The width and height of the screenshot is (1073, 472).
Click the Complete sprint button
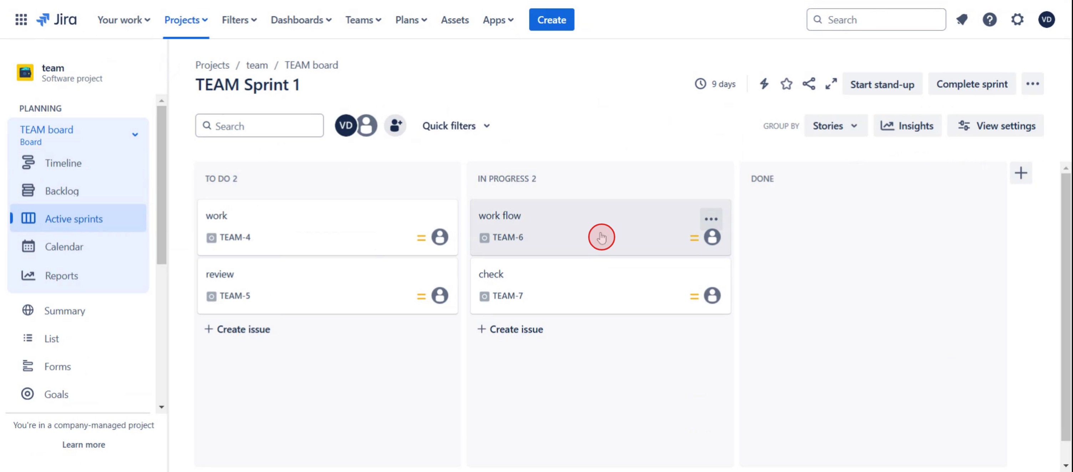[971, 84]
